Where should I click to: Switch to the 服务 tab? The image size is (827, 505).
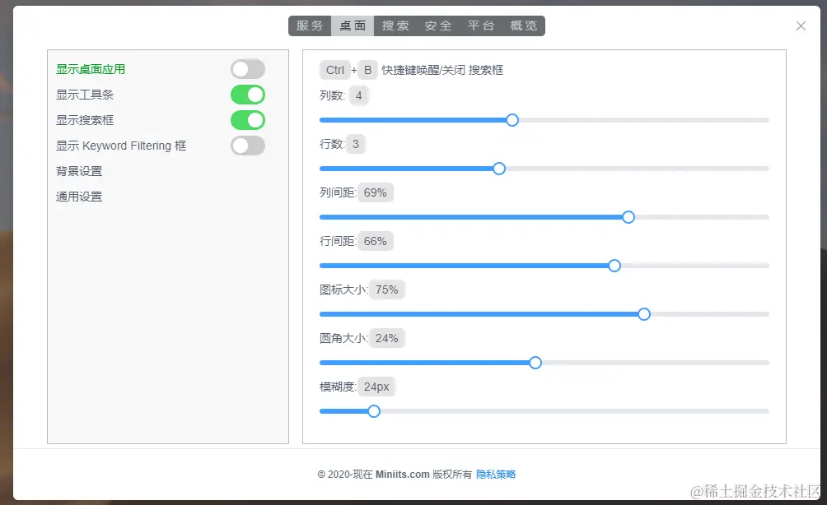[x=309, y=25]
